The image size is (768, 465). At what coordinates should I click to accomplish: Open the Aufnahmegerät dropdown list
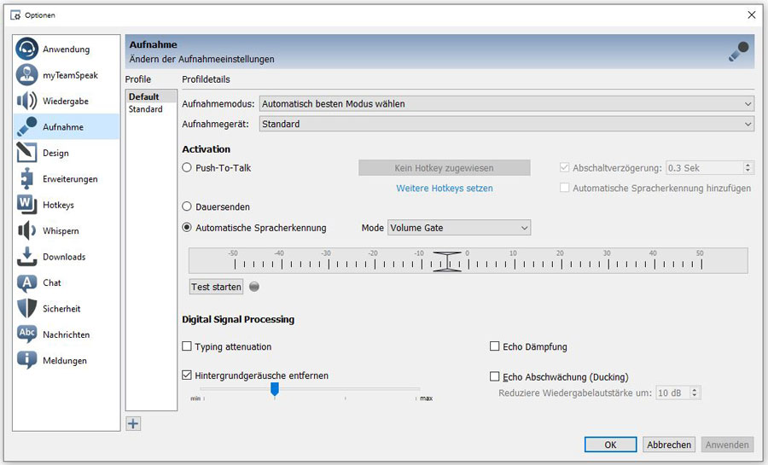click(506, 124)
